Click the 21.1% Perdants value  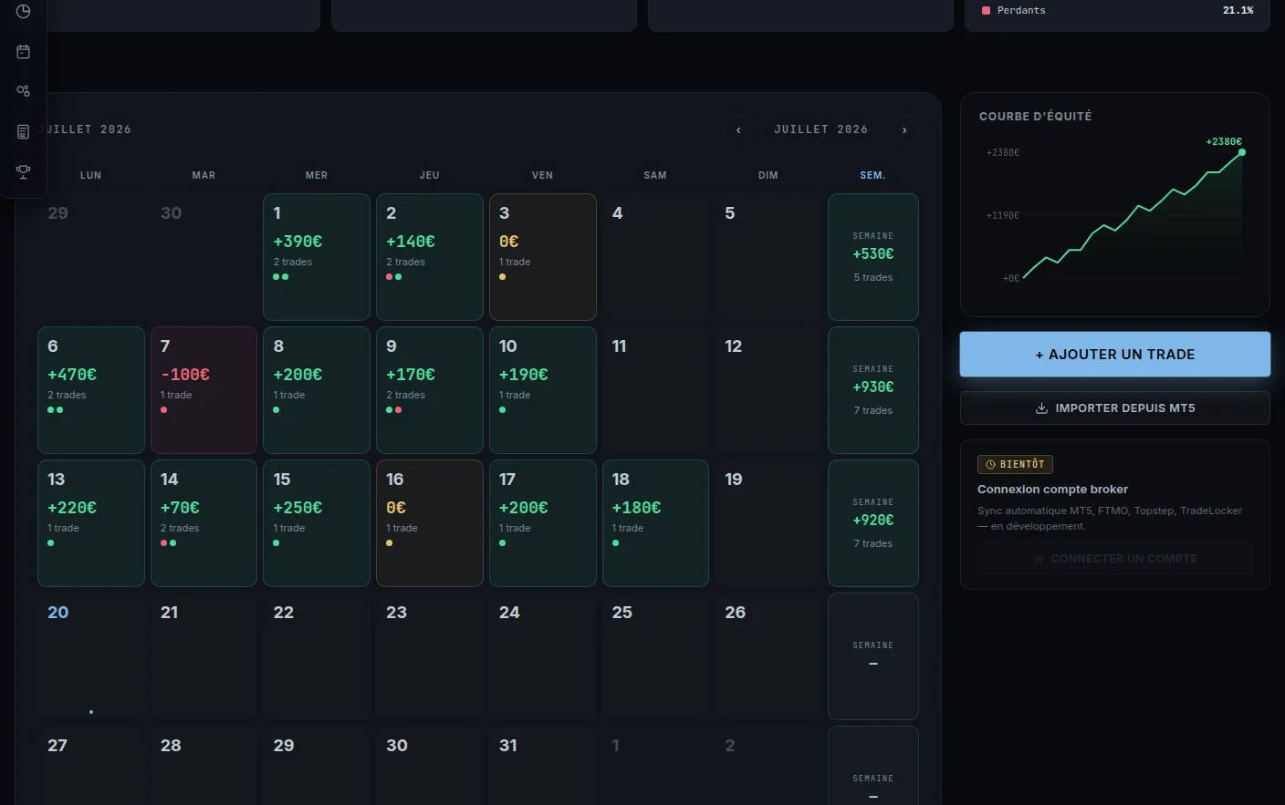pos(1238,10)
